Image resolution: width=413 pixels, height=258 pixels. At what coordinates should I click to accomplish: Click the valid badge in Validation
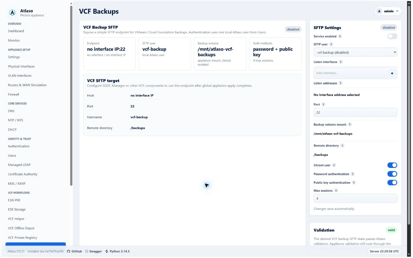pos(391,230)
